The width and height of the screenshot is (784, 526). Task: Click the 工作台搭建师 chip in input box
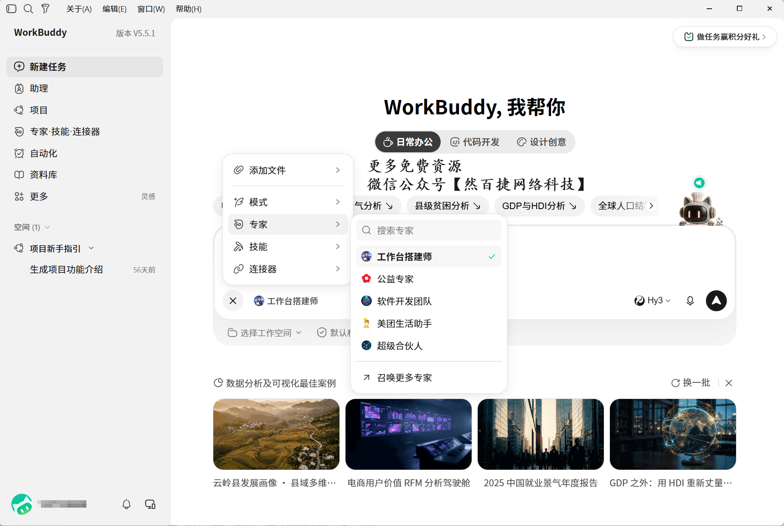point(286,301)
